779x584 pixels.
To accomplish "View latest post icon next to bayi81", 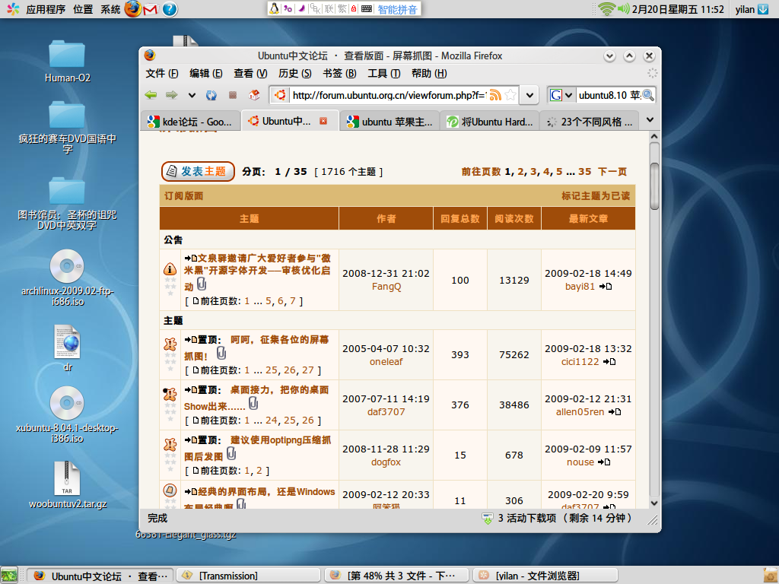I will [x=606, y=287].
